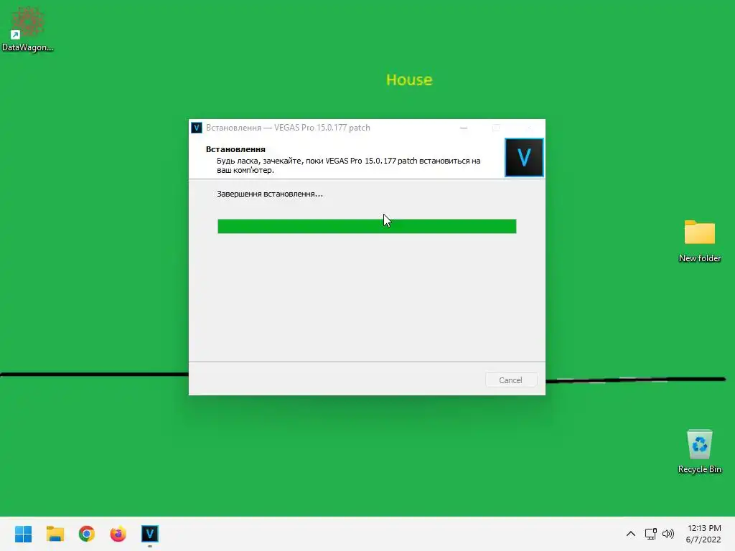Click the 'Встановлення' heading in the installer
The image size is (735, 551).
235,149
